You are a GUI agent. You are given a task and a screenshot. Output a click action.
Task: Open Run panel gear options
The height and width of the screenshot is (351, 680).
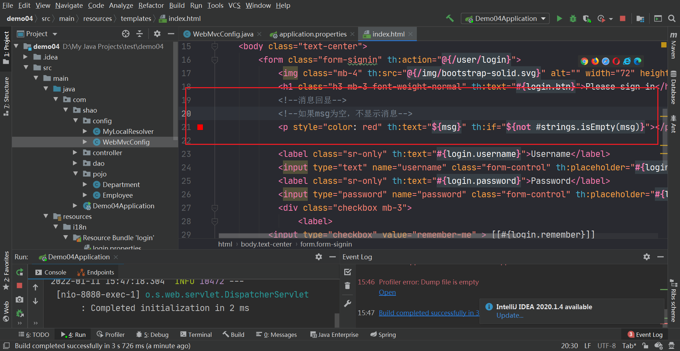coord(319,257)
